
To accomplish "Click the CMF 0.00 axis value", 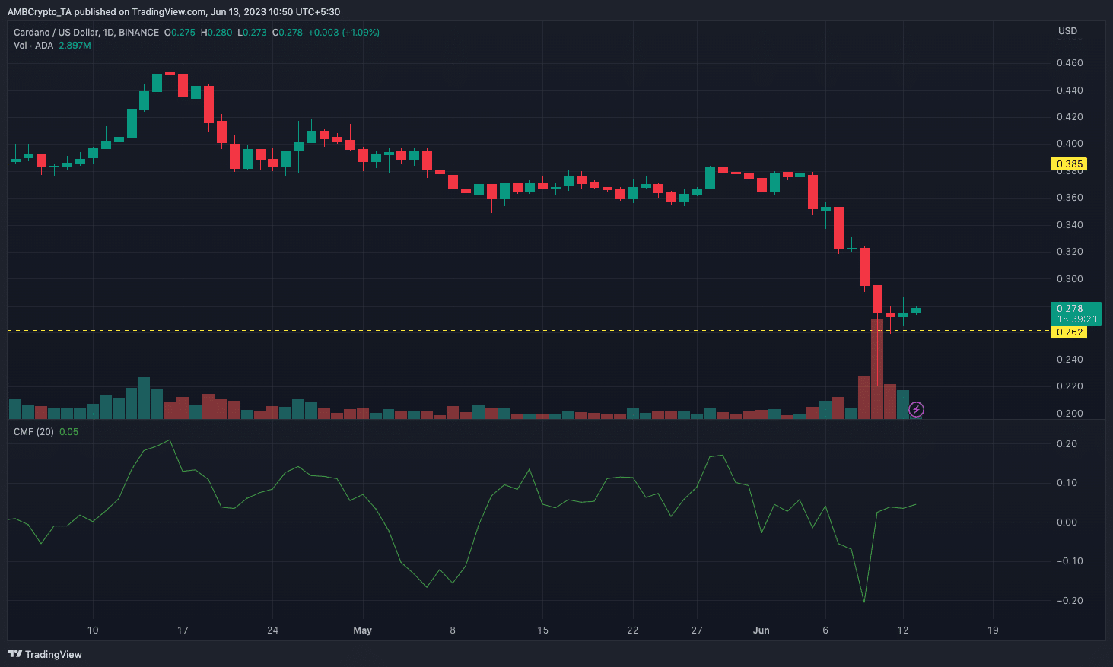I will click(x=1067, y=522).
